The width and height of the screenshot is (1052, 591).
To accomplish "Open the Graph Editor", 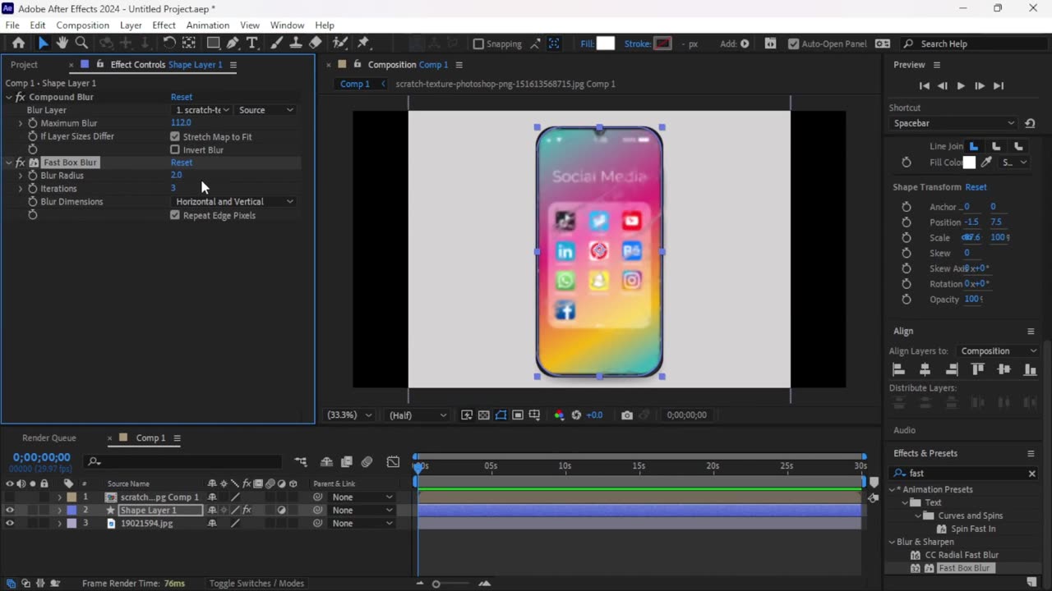I will (394, 462).
